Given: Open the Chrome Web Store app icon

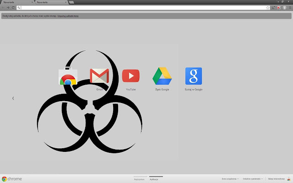Looking at the screenshot, I should coord(68,76).
